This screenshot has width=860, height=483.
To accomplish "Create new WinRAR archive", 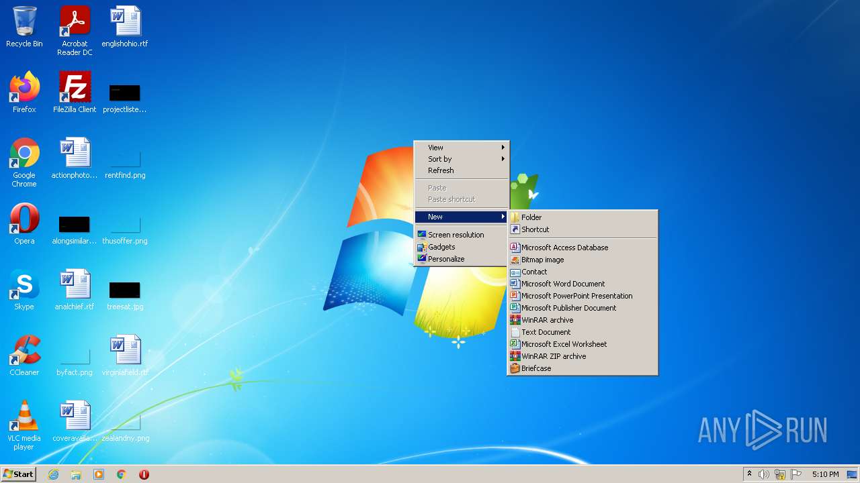I will click(583, 320).
